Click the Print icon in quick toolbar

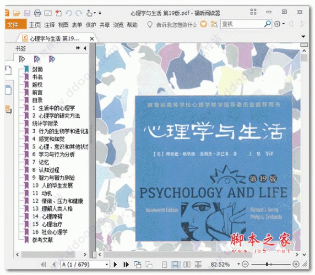(37, 13)
